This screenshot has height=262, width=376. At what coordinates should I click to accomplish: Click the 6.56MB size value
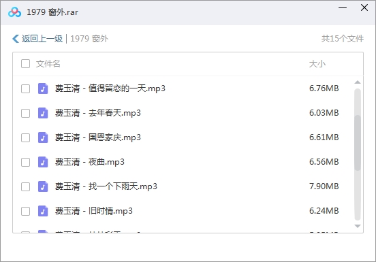pos(324,162)
